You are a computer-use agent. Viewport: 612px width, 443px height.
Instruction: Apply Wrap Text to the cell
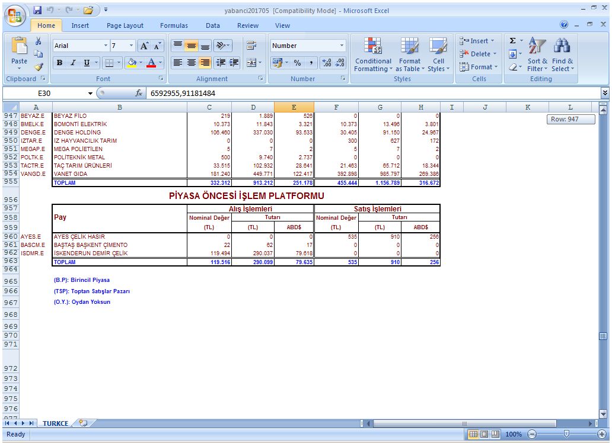coord(251,46)
